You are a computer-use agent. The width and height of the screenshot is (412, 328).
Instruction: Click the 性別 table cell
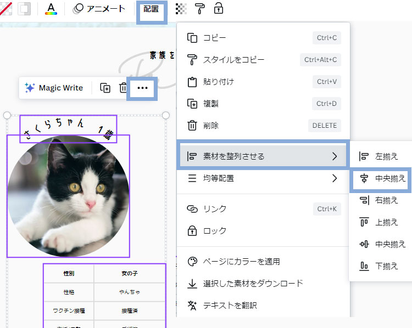click(x=69, y=273)
